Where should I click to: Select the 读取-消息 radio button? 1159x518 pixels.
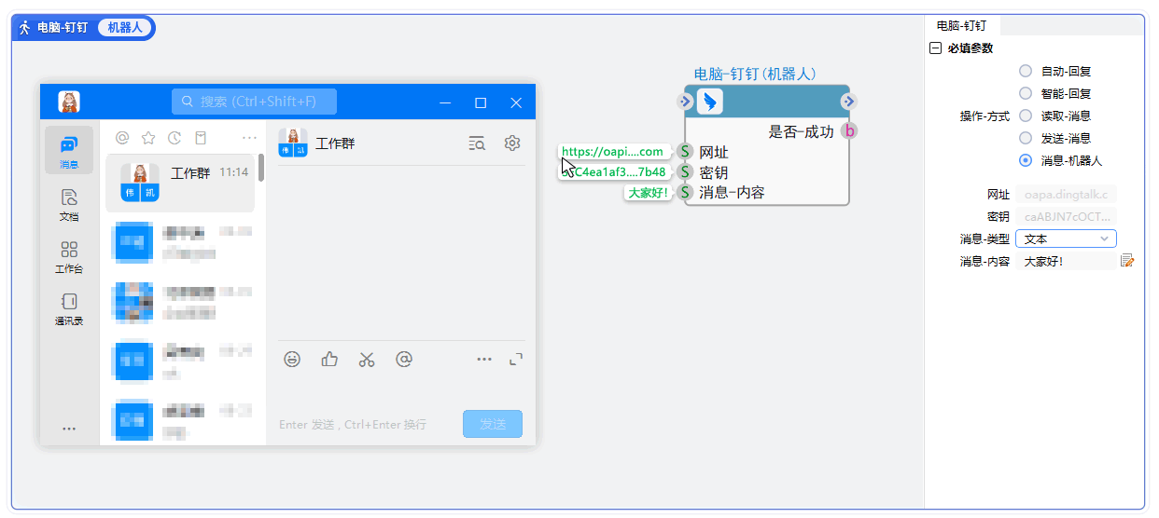click(1026, 116)
